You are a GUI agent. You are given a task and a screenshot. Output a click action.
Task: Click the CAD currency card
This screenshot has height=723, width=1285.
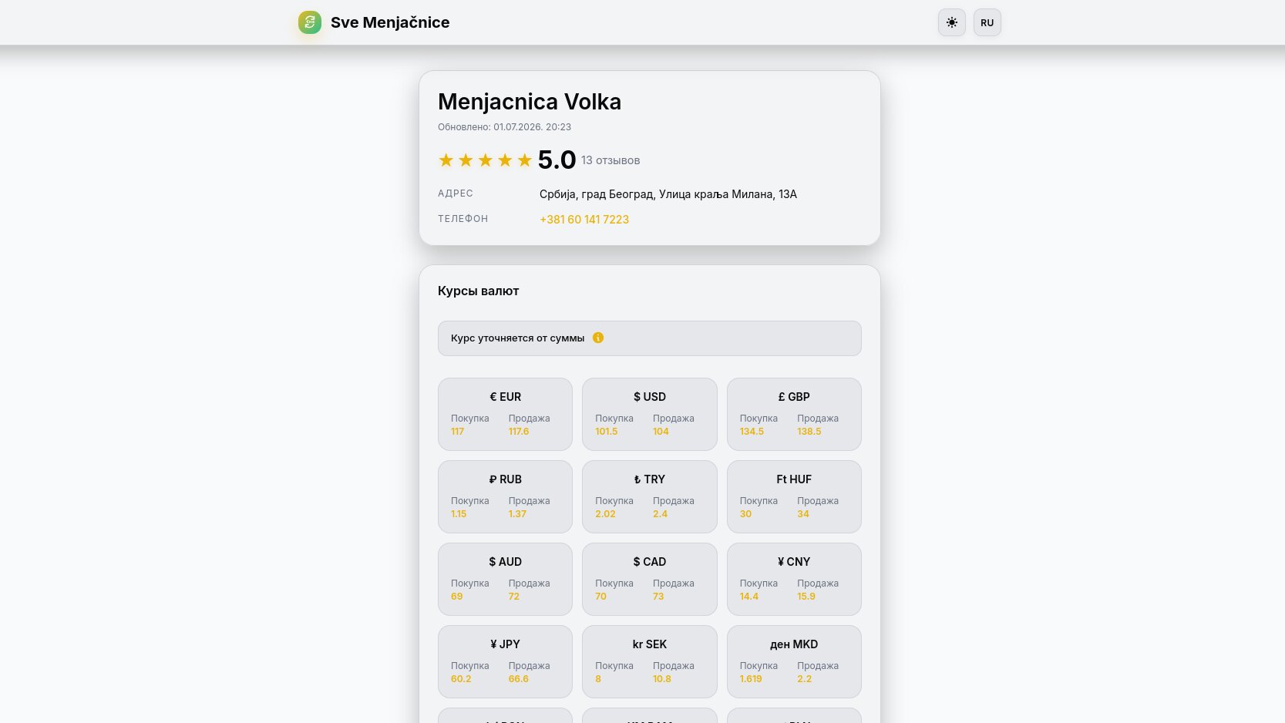650,579
